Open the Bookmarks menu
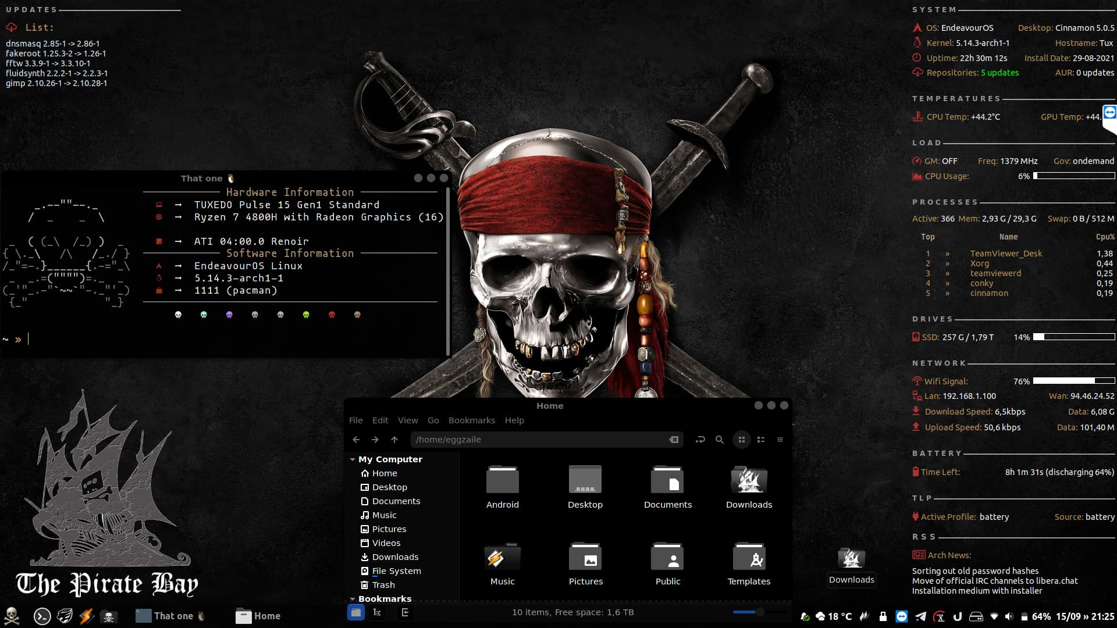Viewport: 1117px width, 628px height. click(x=472, y=420)
